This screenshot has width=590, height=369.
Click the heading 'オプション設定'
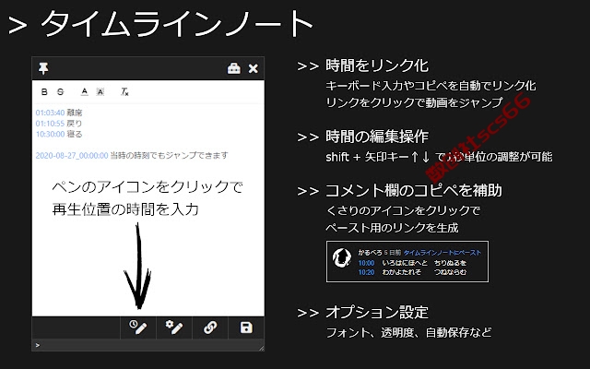[377, 312]
